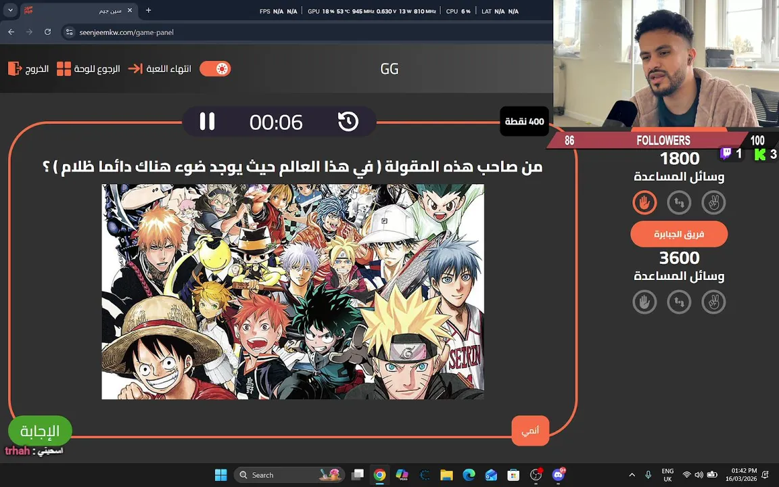
Task: Click the microphone tray icon
Action: click(648, 475)
